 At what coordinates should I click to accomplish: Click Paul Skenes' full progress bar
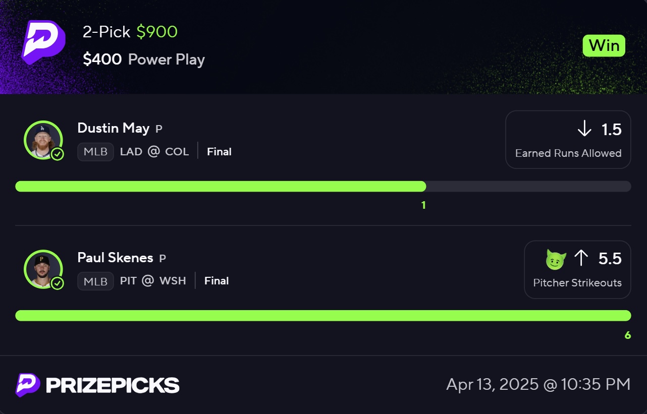coord(323,316)
